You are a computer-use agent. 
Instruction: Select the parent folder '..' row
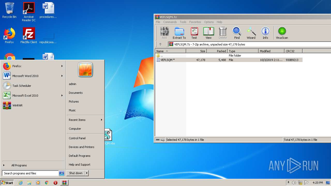point(229,56)
